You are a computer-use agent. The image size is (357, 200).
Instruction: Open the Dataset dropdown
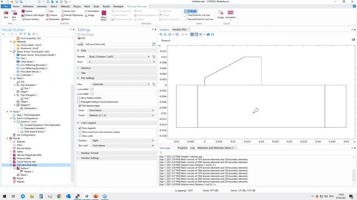pos(119,57)
